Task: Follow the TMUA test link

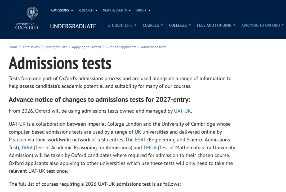Action: [x=150, y=148]
